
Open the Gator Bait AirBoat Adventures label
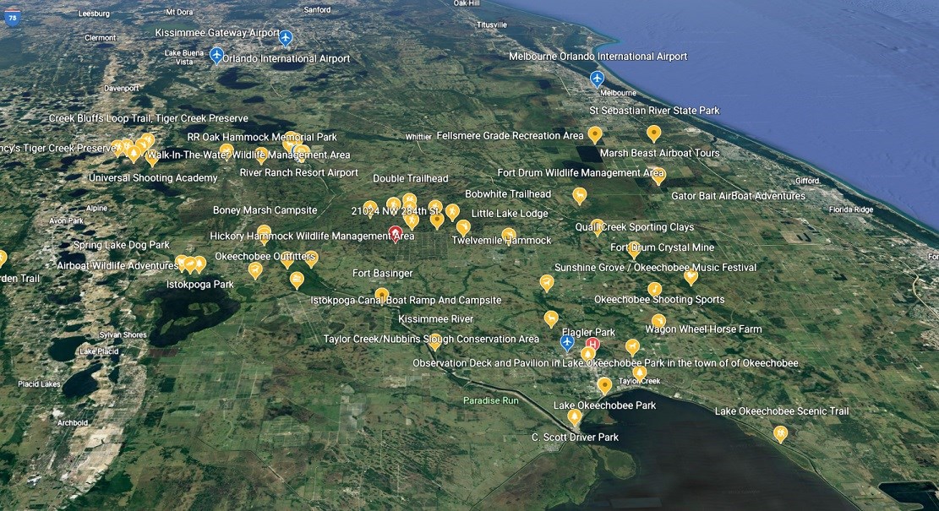(x=739, y=196)
